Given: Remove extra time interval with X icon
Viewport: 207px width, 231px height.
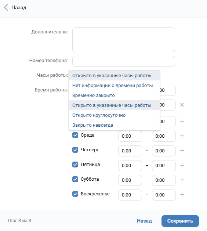Looking at the screenshot, I should point(182,105).
